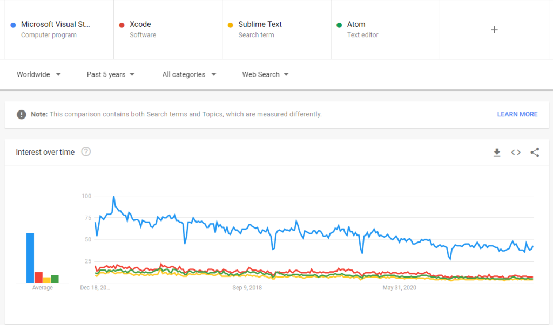
Task: Share the Interest over time chart
Action: pyautogui.click(x=535, y=153)
